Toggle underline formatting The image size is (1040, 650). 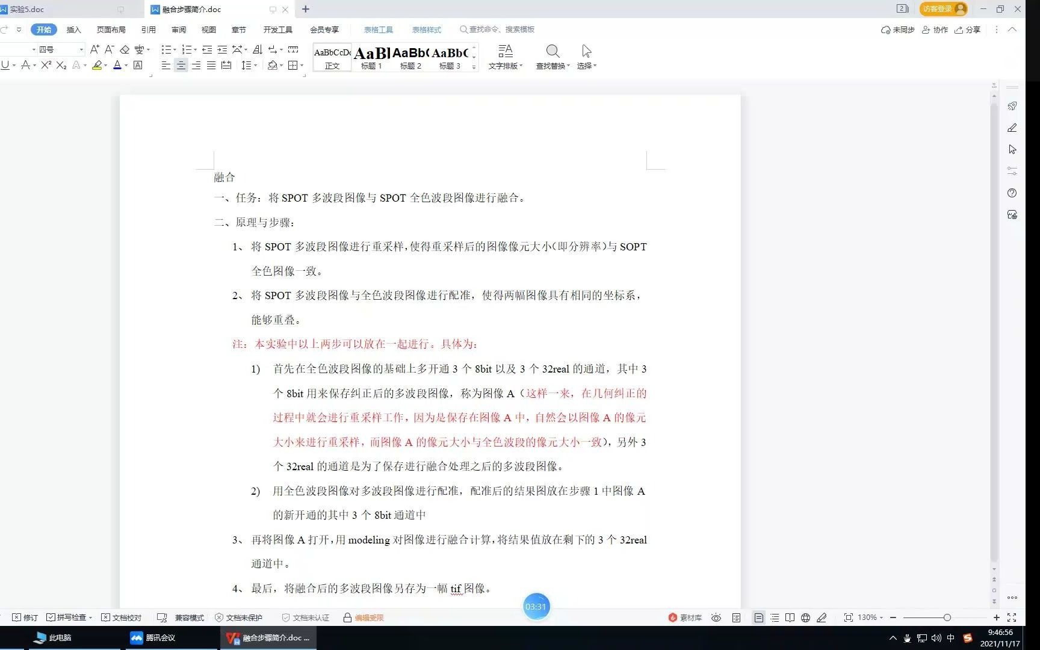tap(5, 65)
